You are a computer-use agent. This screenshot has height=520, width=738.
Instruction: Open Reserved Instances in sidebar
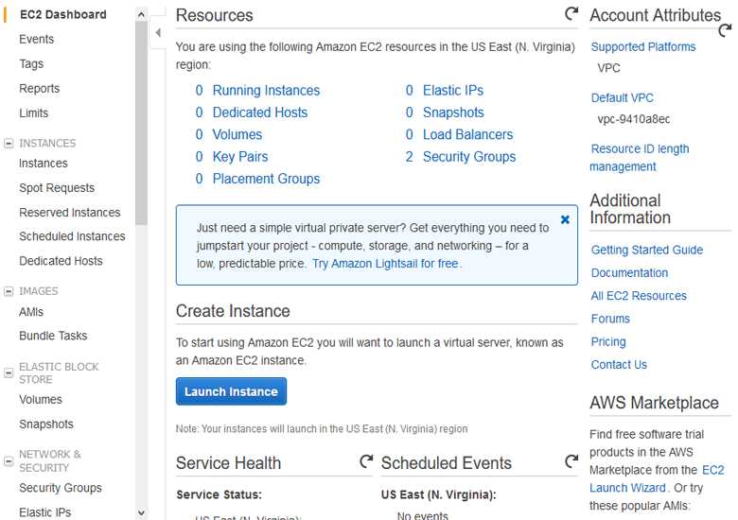coord(70,213)
